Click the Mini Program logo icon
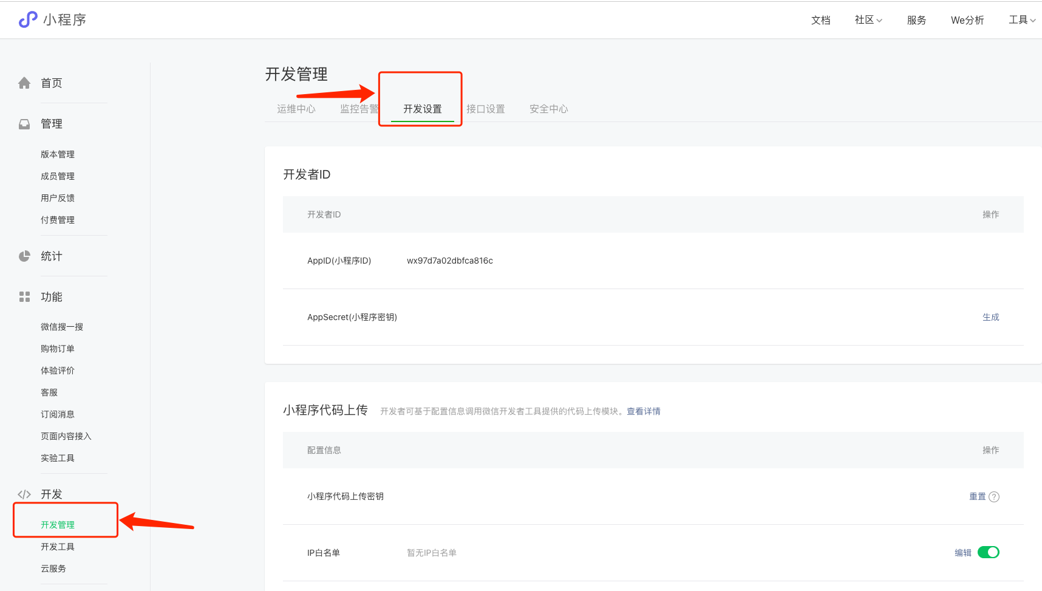 [28, 19]
